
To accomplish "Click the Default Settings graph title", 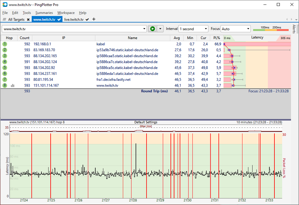I will click(x=146, y=122).
